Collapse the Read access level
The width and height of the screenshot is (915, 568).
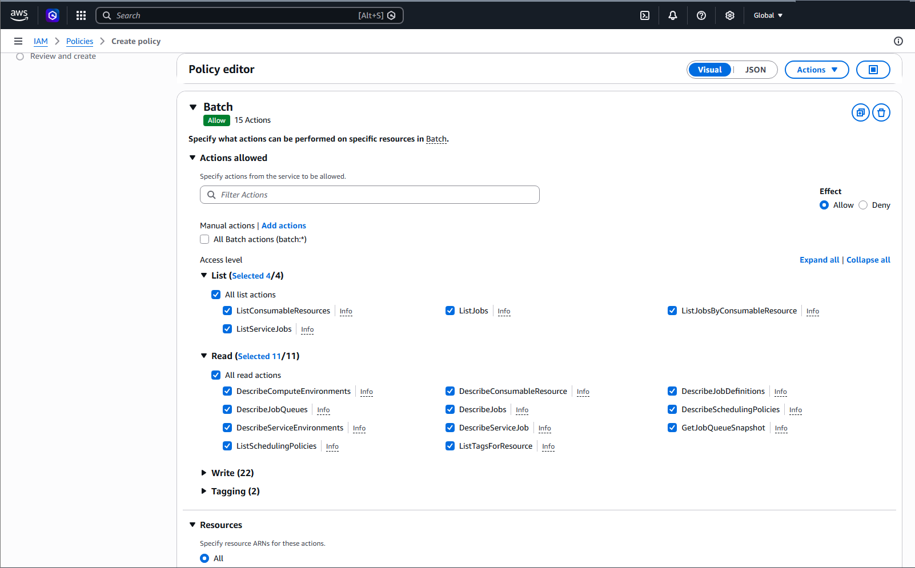(x=204, y=356)
